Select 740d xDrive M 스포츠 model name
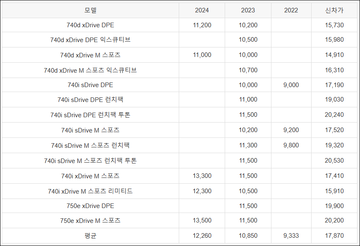Viewport: 360px width, 246px height. 90,55
